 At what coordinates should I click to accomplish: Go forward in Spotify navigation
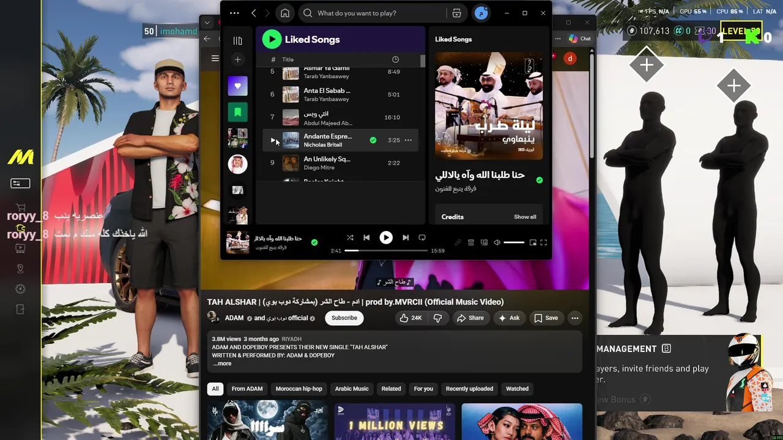tap(267, 13)
